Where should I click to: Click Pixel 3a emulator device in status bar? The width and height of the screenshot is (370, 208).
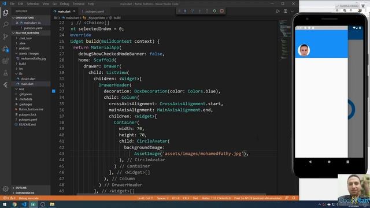[x=258, y=198]
